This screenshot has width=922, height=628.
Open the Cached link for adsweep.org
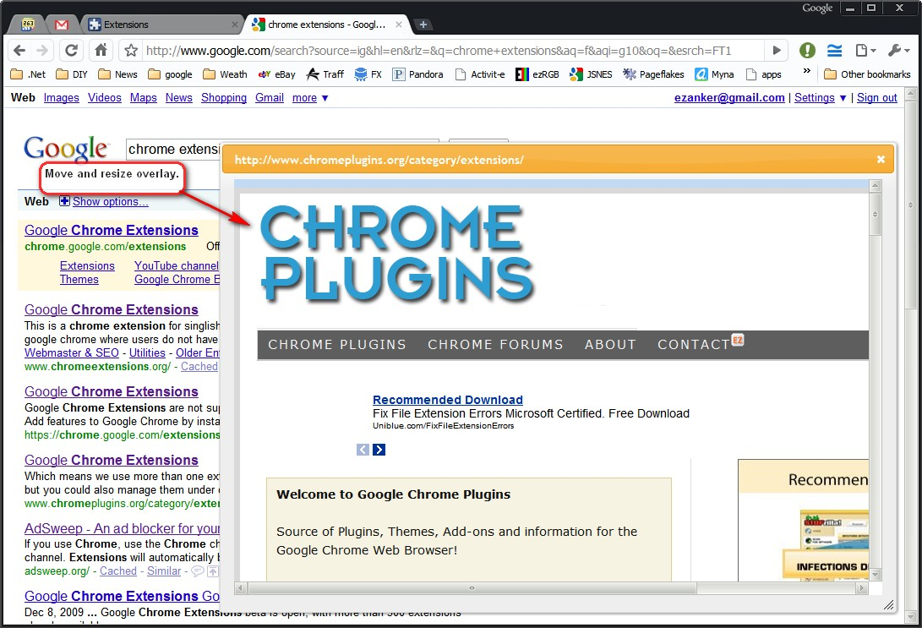pyautogui.click(x=117, y=571)
